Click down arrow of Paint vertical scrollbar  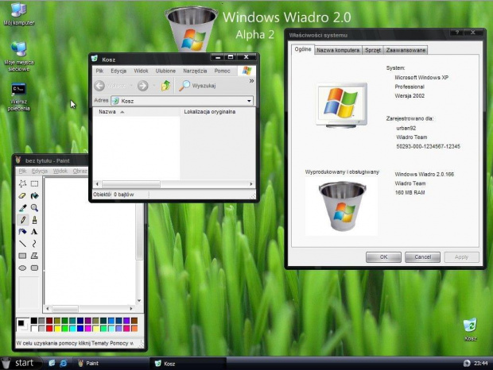tap(139, 301)
